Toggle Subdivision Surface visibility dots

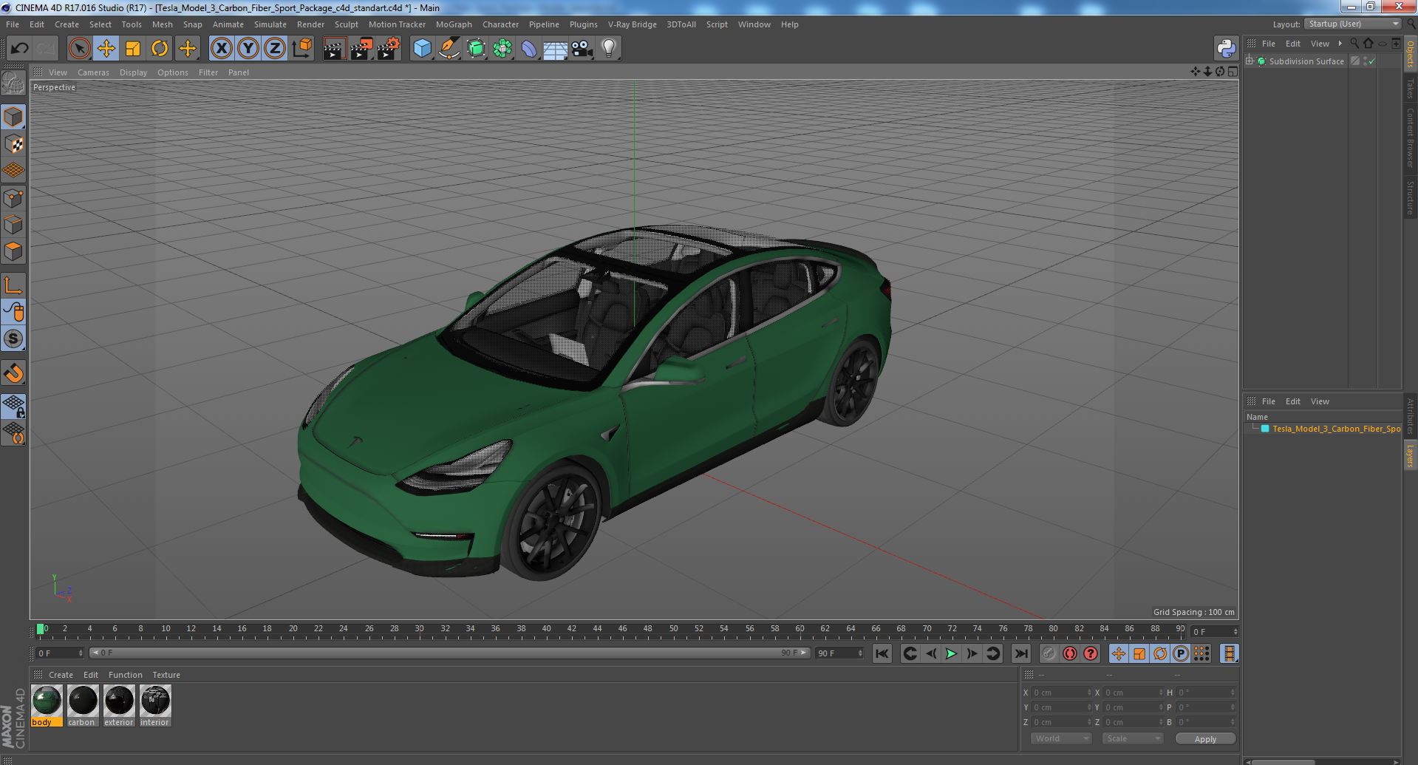point(1366,61)
